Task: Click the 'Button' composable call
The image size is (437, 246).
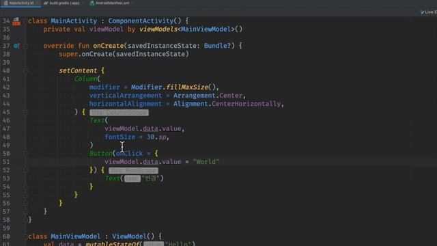Action: [101, 154]
